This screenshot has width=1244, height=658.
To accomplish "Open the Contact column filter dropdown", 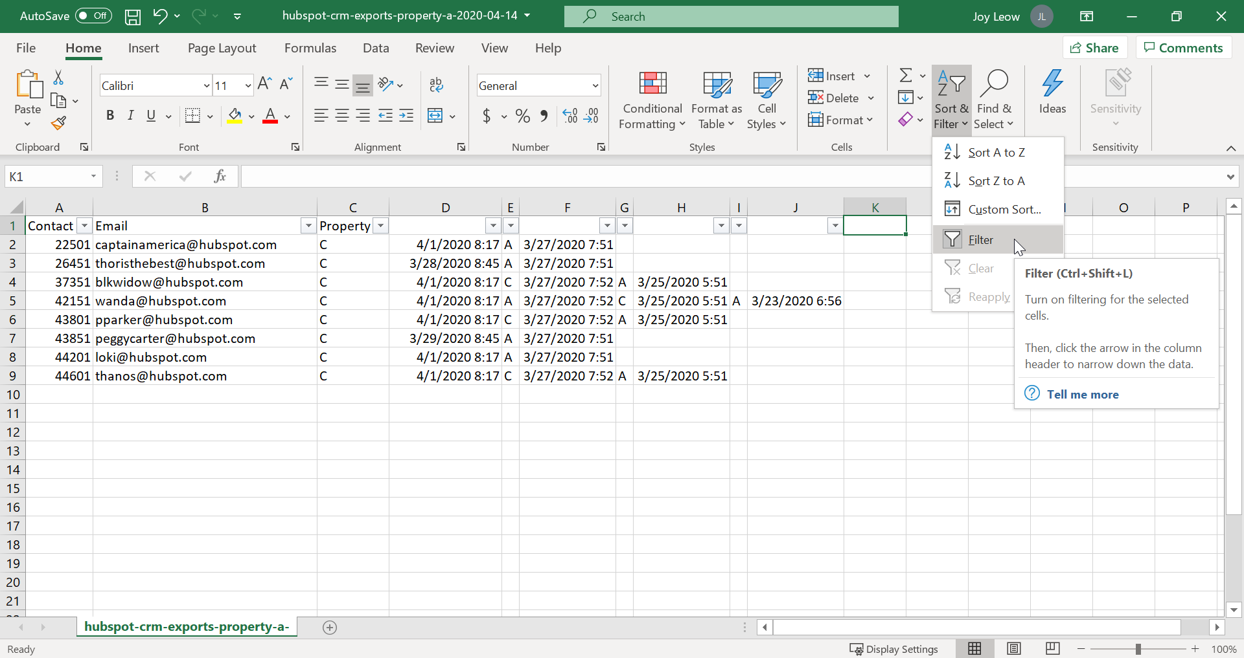I will pyautogui.click(x=84, y=225).
